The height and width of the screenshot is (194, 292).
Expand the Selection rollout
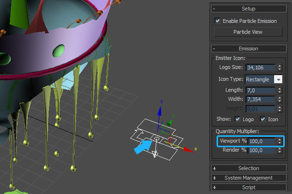pos(249,168)
